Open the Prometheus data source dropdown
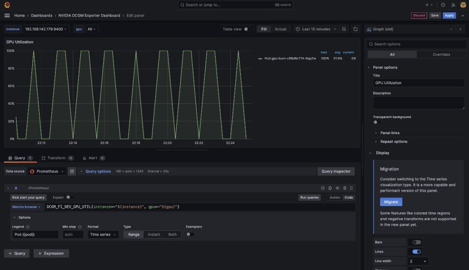This screenshot has width=469, height=270. [x=47, y=171]
